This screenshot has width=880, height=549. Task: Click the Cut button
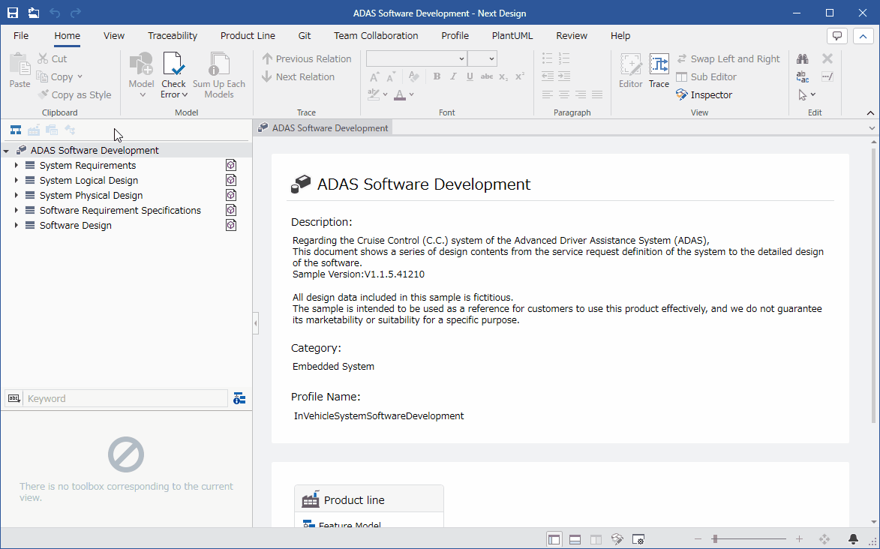pyautogui.click(x=53, y=59)
